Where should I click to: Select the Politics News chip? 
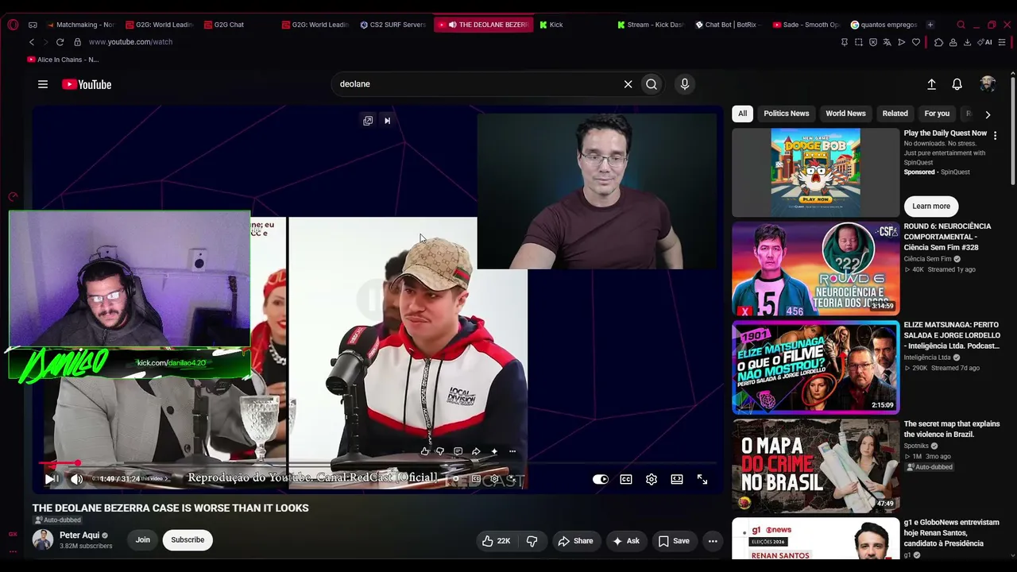pos(787,114)
